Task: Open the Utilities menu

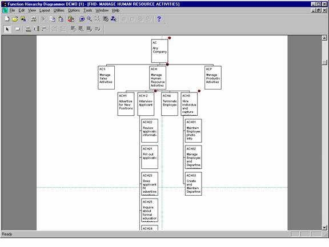Action: pos(59,10)
